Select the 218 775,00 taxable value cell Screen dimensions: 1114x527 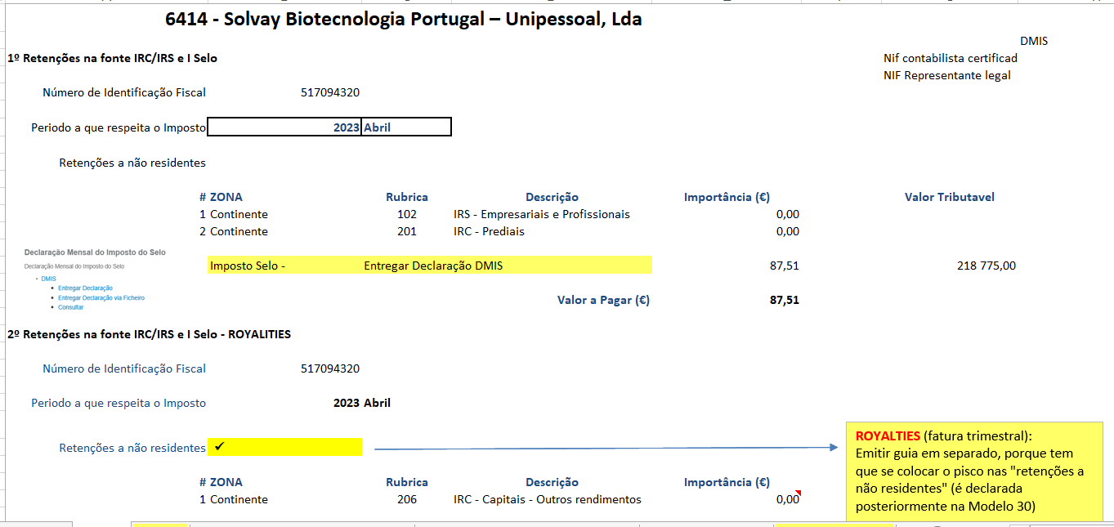[x=986, y=266]
